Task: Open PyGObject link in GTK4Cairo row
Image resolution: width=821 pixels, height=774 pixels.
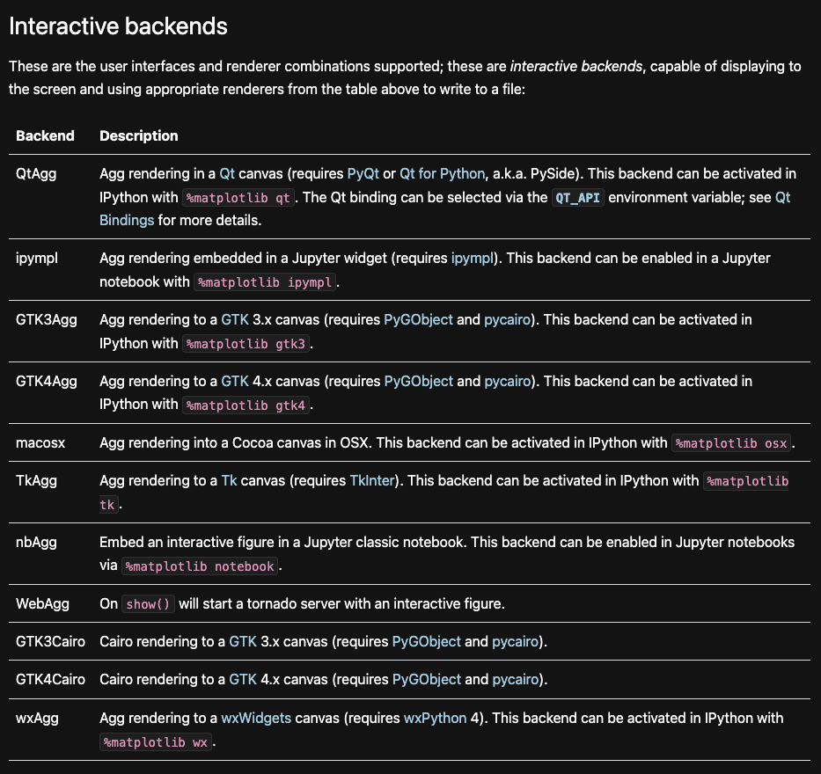Action: click(426, 679)
